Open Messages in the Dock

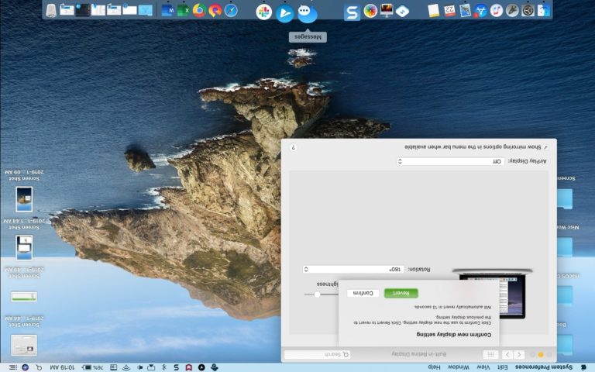(307, 12)
